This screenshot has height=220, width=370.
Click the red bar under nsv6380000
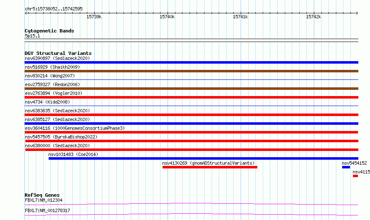coord(192,150)
